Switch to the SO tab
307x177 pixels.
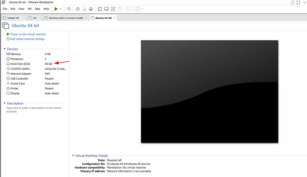click(x=35, y=18)
